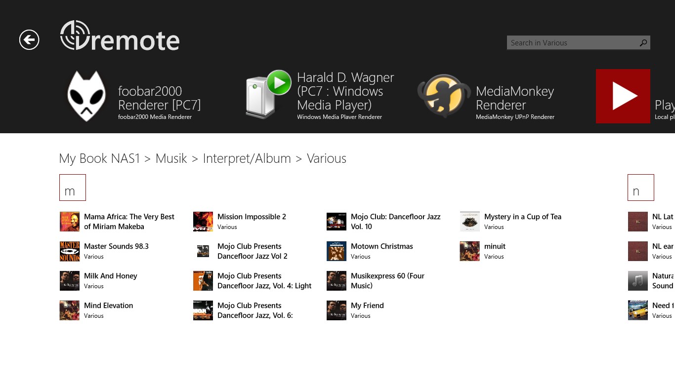Select the MediaMonkey Renderer icon
This screenshot has height=379, width=675.
(443, 96)
